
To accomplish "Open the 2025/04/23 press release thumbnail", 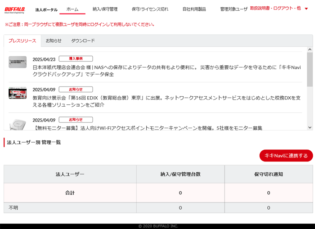I will point(18,62).
